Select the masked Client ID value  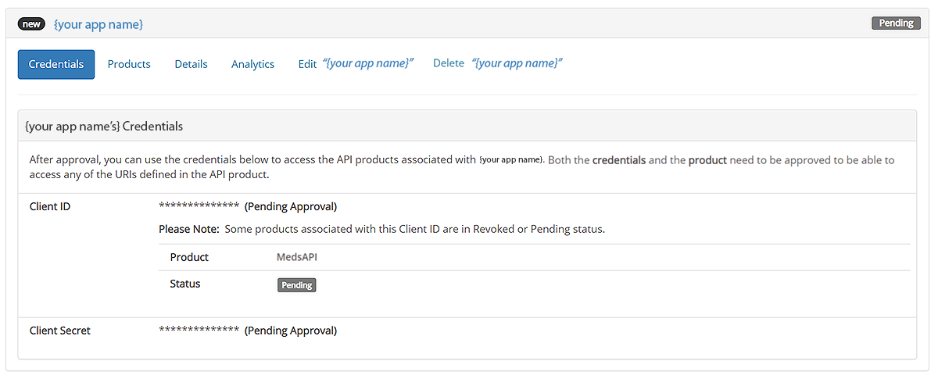(199, 207)
